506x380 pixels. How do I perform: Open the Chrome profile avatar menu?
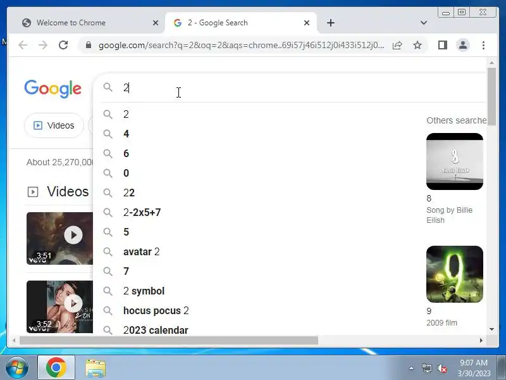(x=463, y=45)
